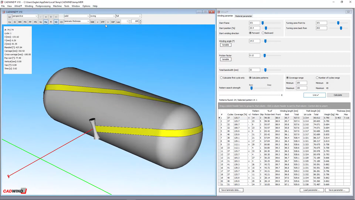This screenshot has height=200, width=355.
Task: Click the Lo toolbar button
Action: tap(9, 17)
